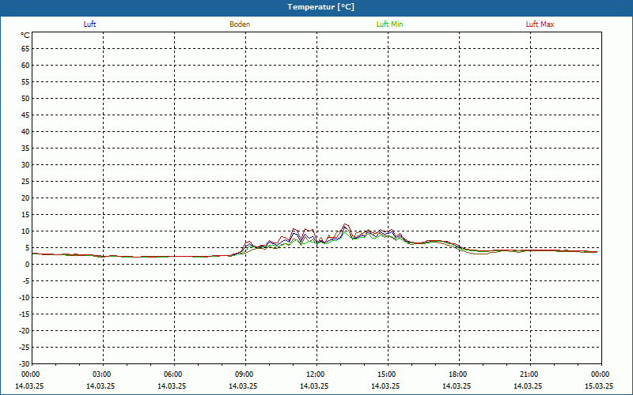Click the 15:00 time axis label
Image resolution: width=633 pixels, height=395 pixels.
pyautogui.click(x=387, y=374)
